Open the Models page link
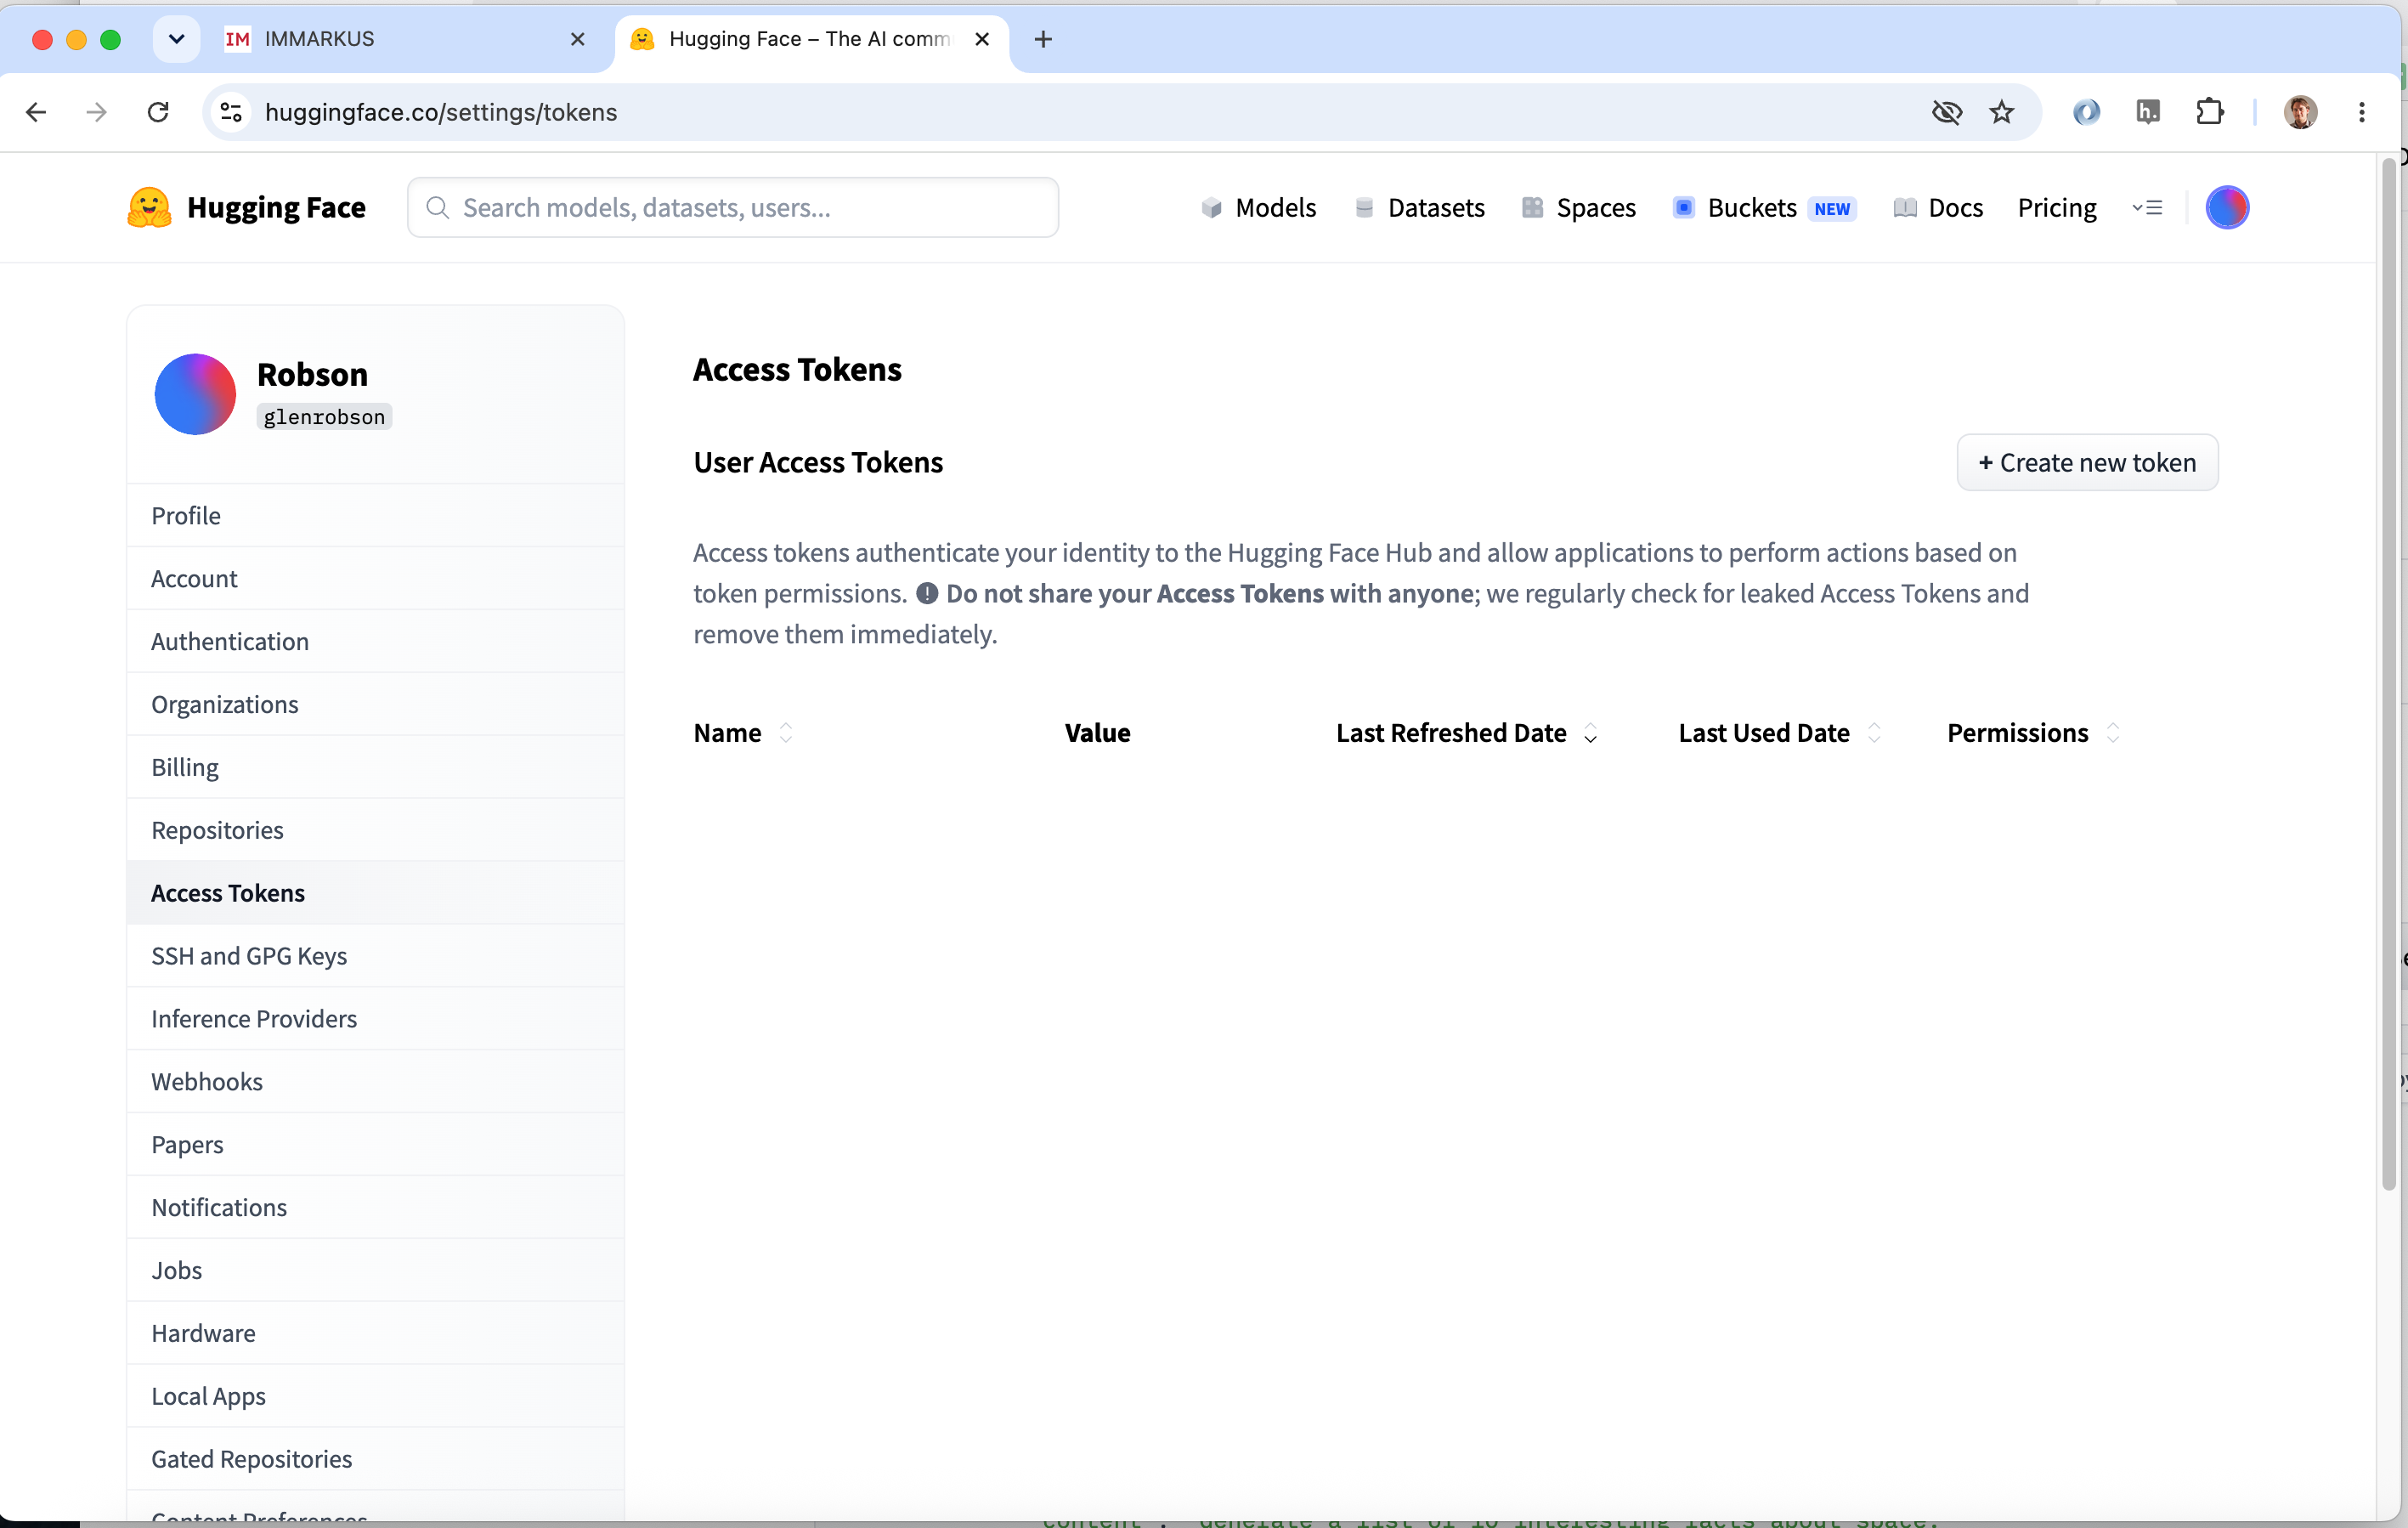The height and width of the screenshot is (1528, 2408). (1275, 208)
